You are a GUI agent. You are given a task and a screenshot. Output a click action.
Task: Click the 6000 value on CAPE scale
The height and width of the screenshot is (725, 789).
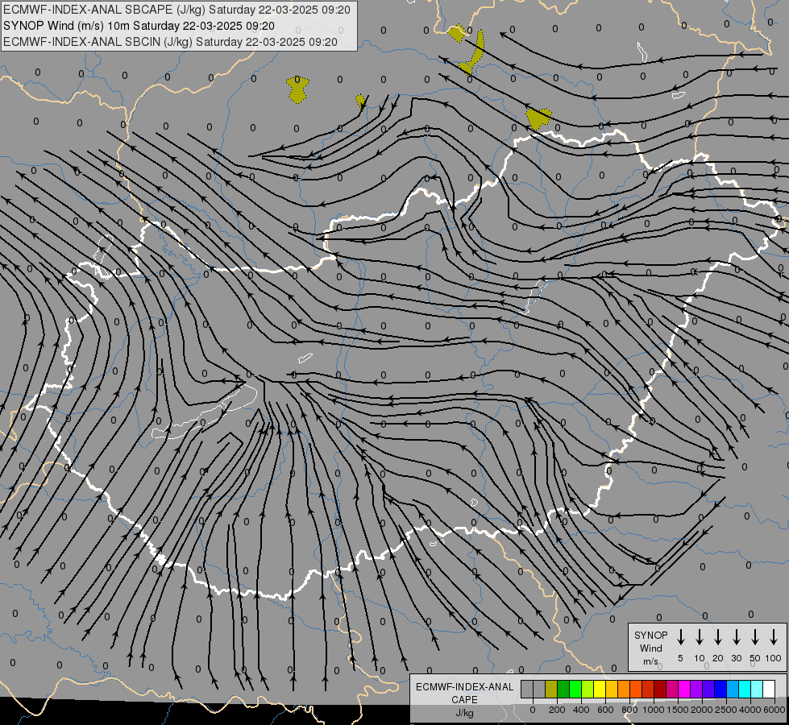774,710
